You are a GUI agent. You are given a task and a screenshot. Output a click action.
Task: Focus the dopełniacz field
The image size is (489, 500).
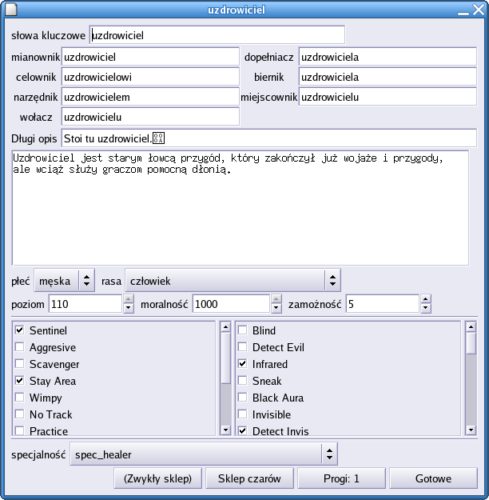pos(388,57)
